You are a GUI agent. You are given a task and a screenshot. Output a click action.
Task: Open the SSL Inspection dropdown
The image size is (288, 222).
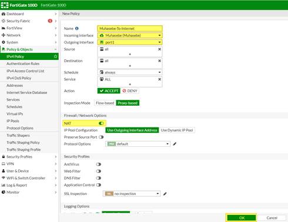coord(132,194)
